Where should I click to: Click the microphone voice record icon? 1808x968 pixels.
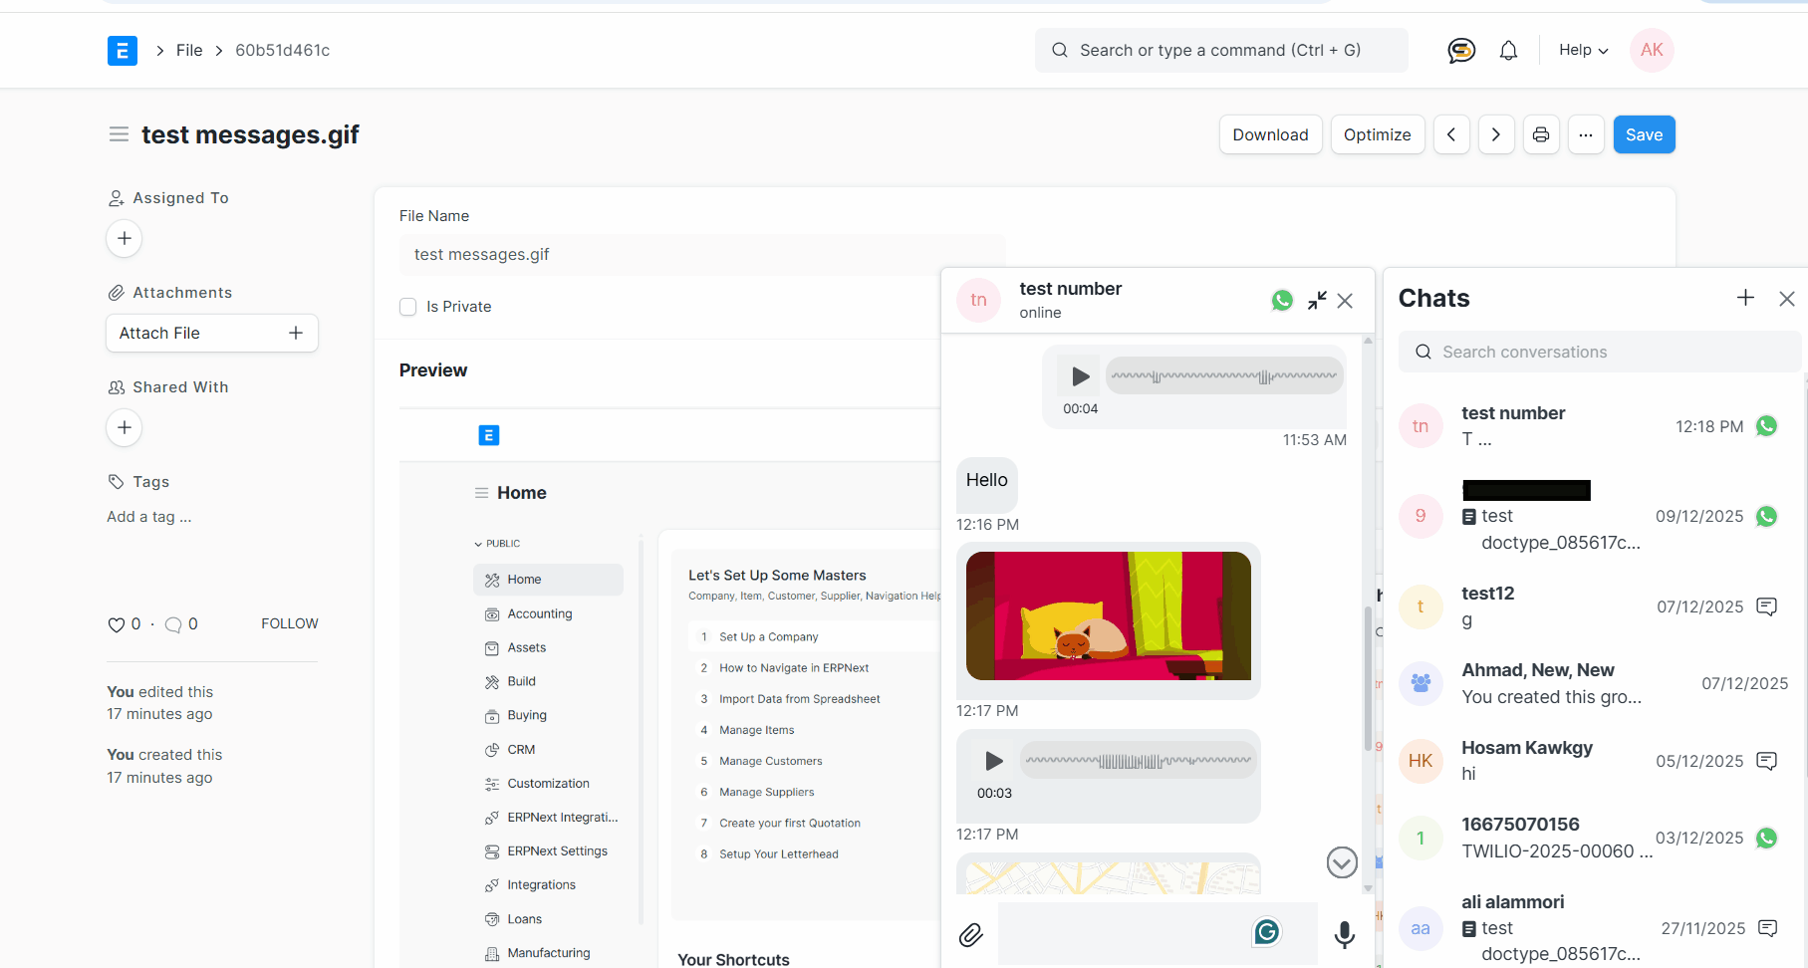click(x=1344, y=934)
